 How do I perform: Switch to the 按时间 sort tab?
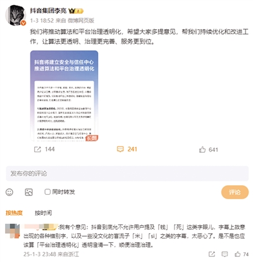pos(43,213)
